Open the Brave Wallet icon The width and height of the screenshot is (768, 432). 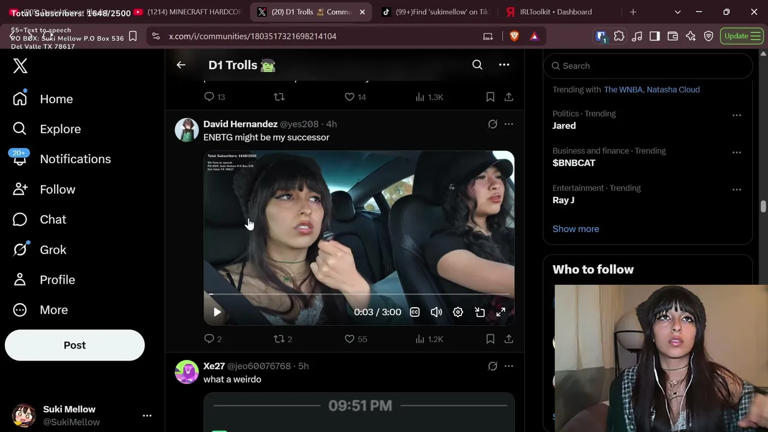673,36
